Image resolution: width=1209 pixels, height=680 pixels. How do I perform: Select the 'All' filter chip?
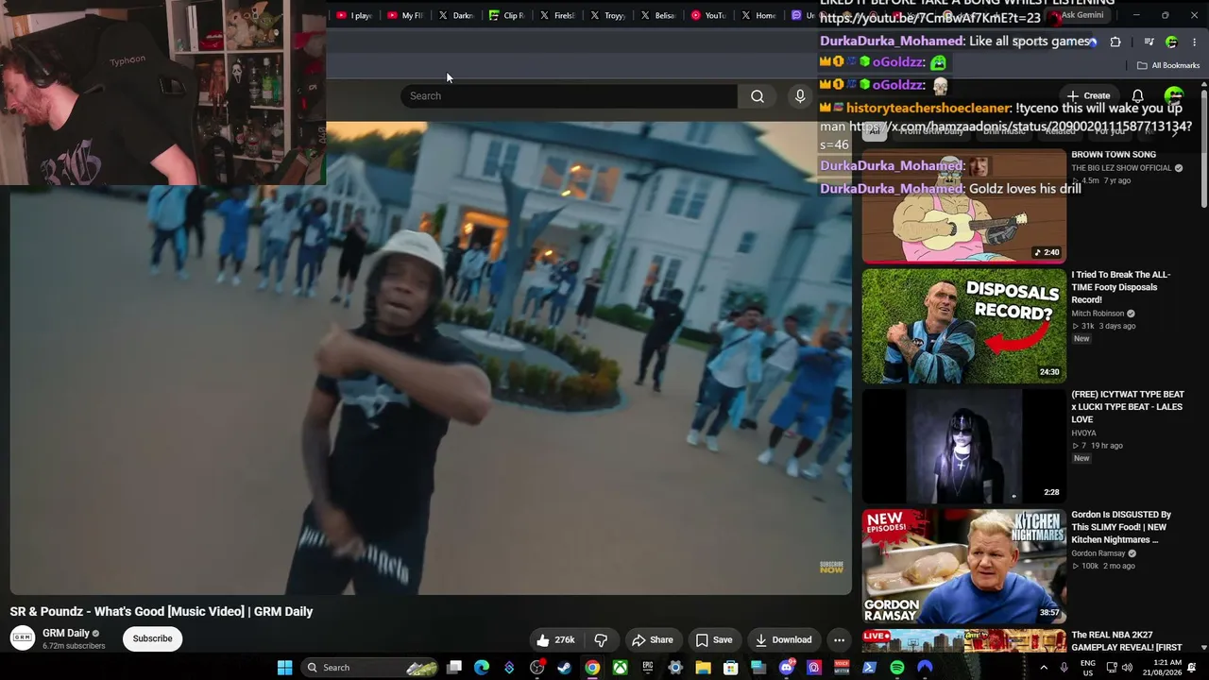pos(874,130)
